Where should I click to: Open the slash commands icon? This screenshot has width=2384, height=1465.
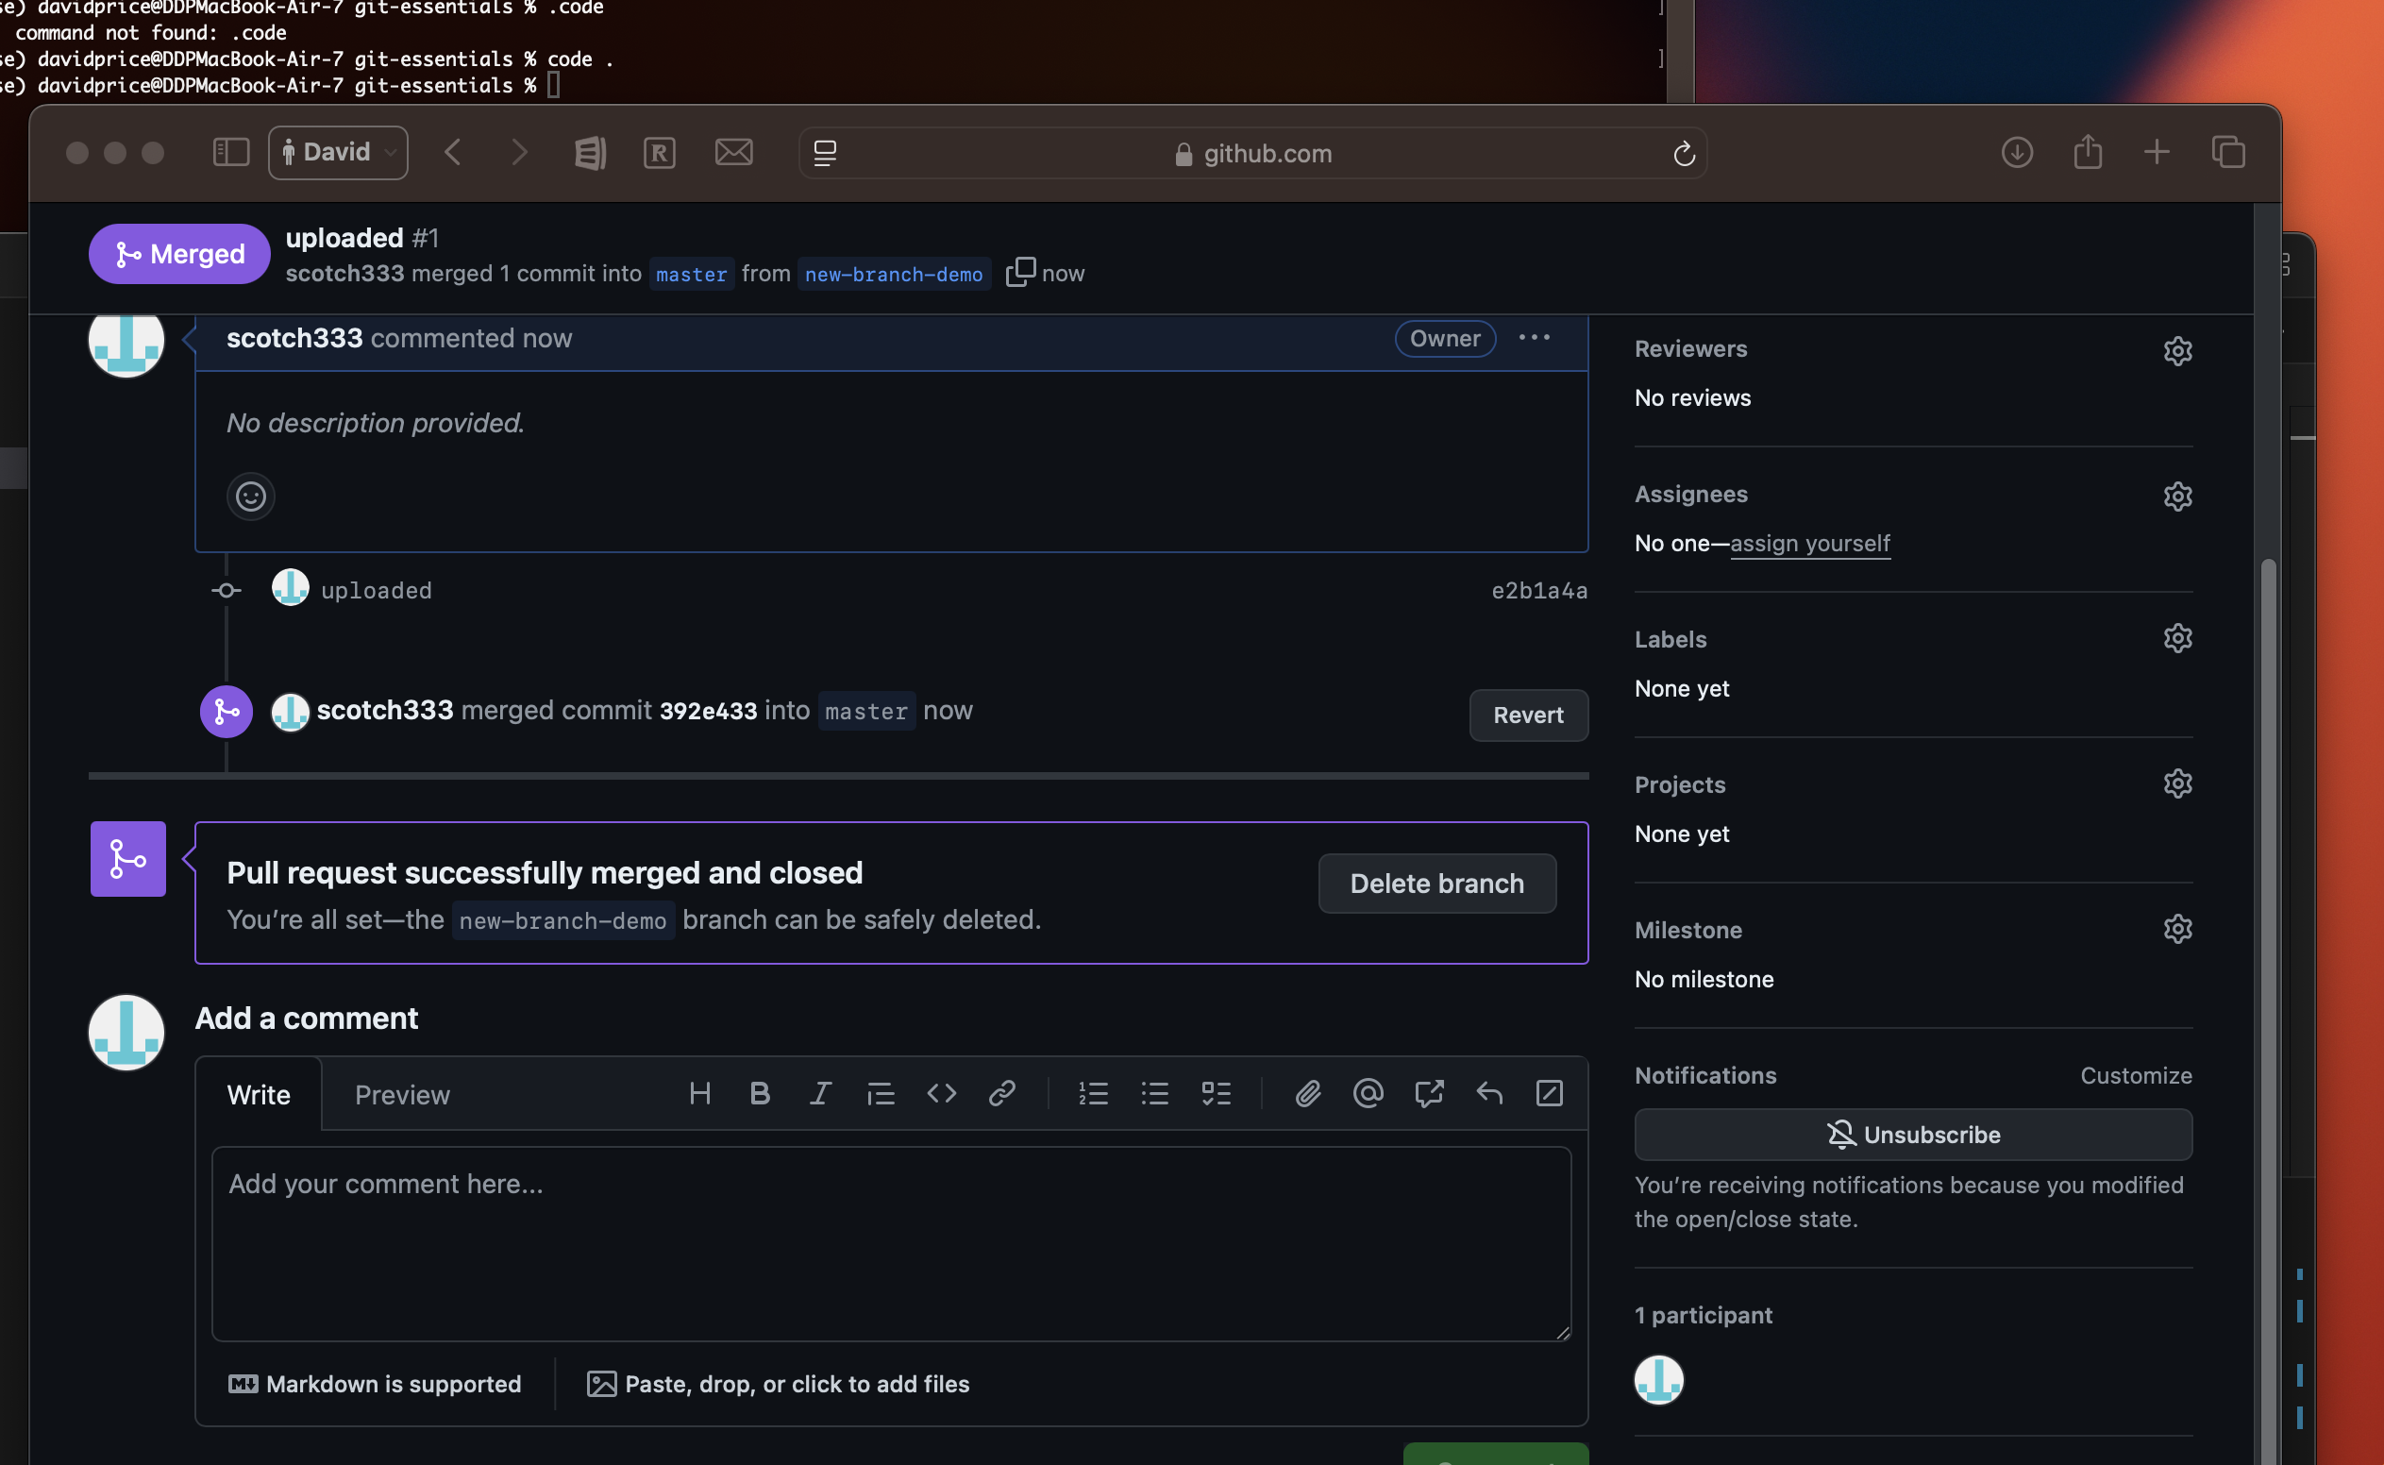1550,1094
